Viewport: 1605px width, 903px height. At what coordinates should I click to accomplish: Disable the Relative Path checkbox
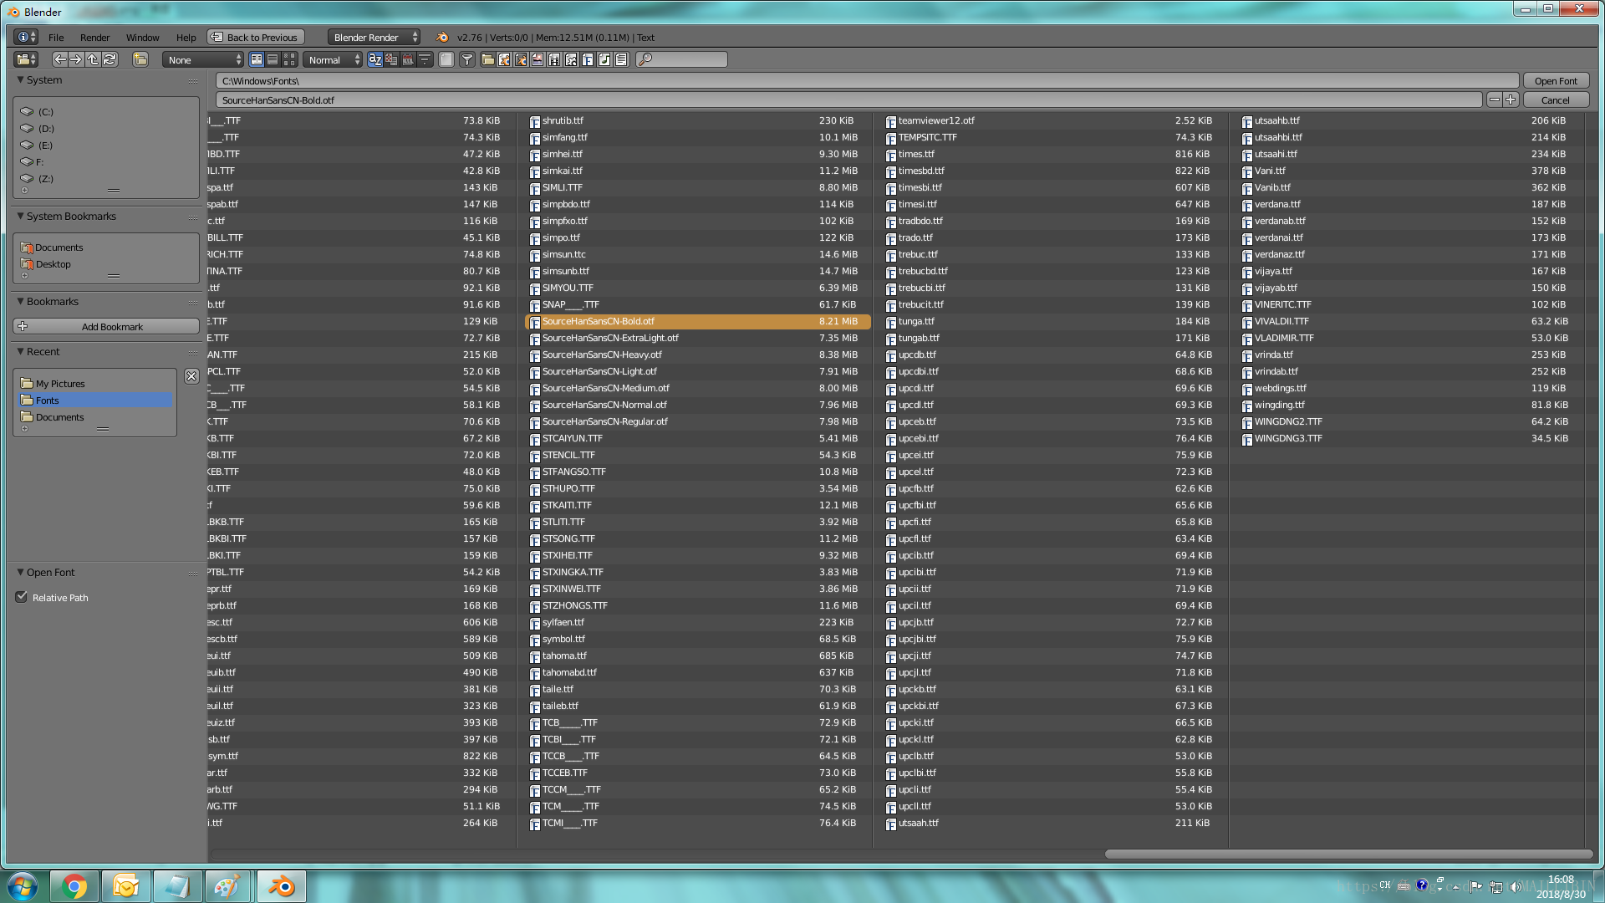[22, 597]
